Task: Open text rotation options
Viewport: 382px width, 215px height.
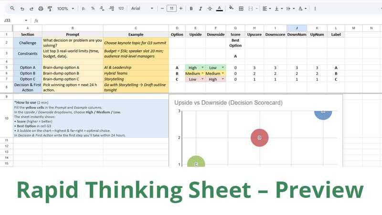Action: [303, 9]
